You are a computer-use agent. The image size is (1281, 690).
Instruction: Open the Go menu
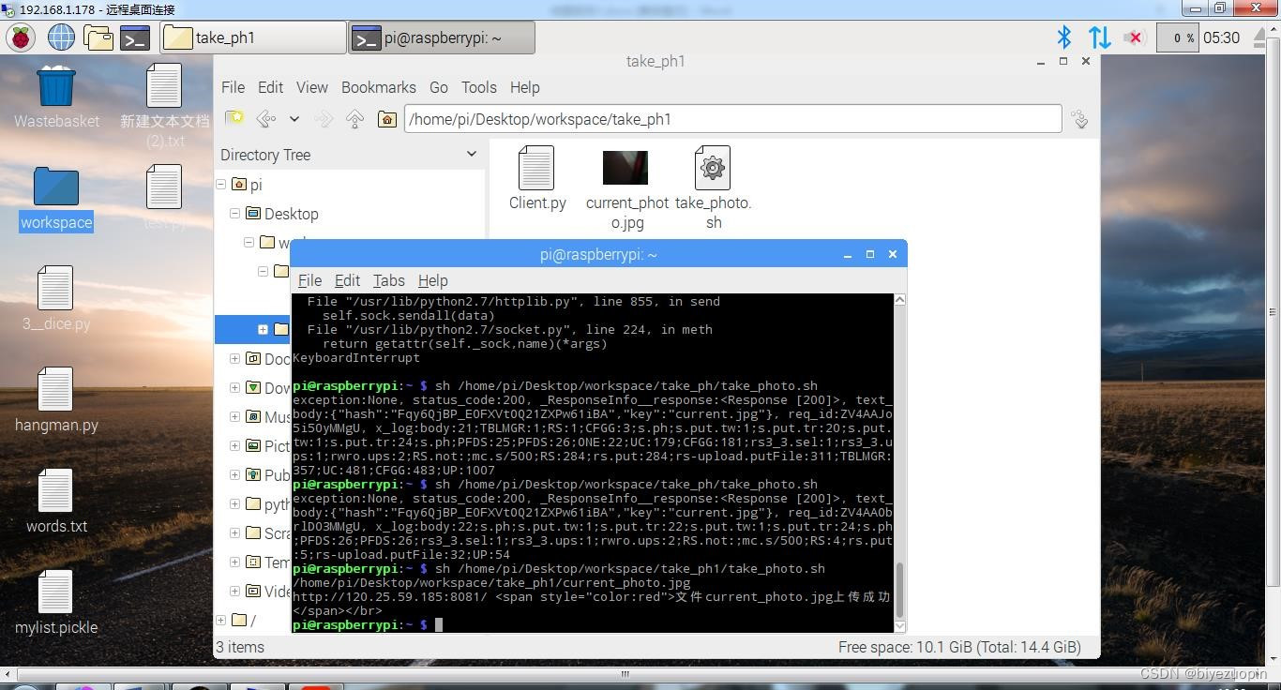pyautogui.click(x=438, y=87)
